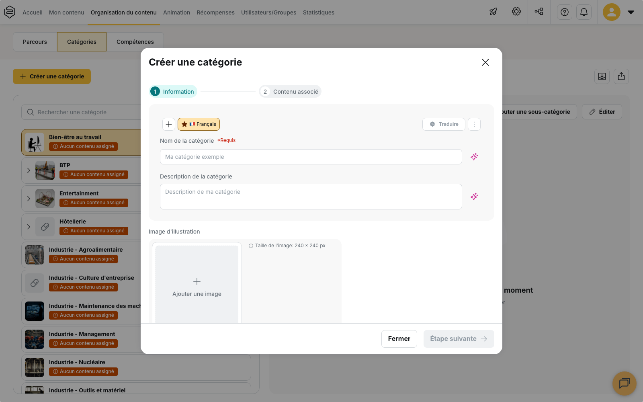Click the Description de la catégorie textarea
Viewport: 643px width, 402px height.
(311, 197)
